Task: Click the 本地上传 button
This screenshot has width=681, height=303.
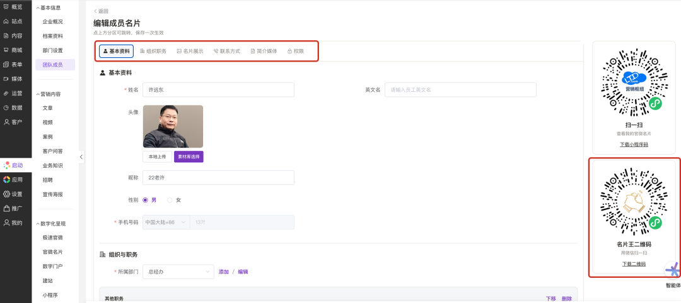Action: pyautogui.click(x=157, y=157)
